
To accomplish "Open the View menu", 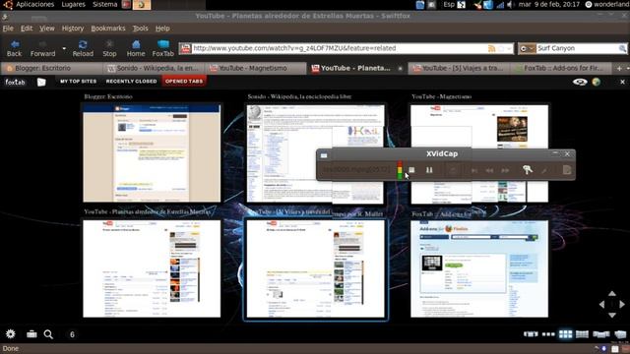I will pos(47,29).
